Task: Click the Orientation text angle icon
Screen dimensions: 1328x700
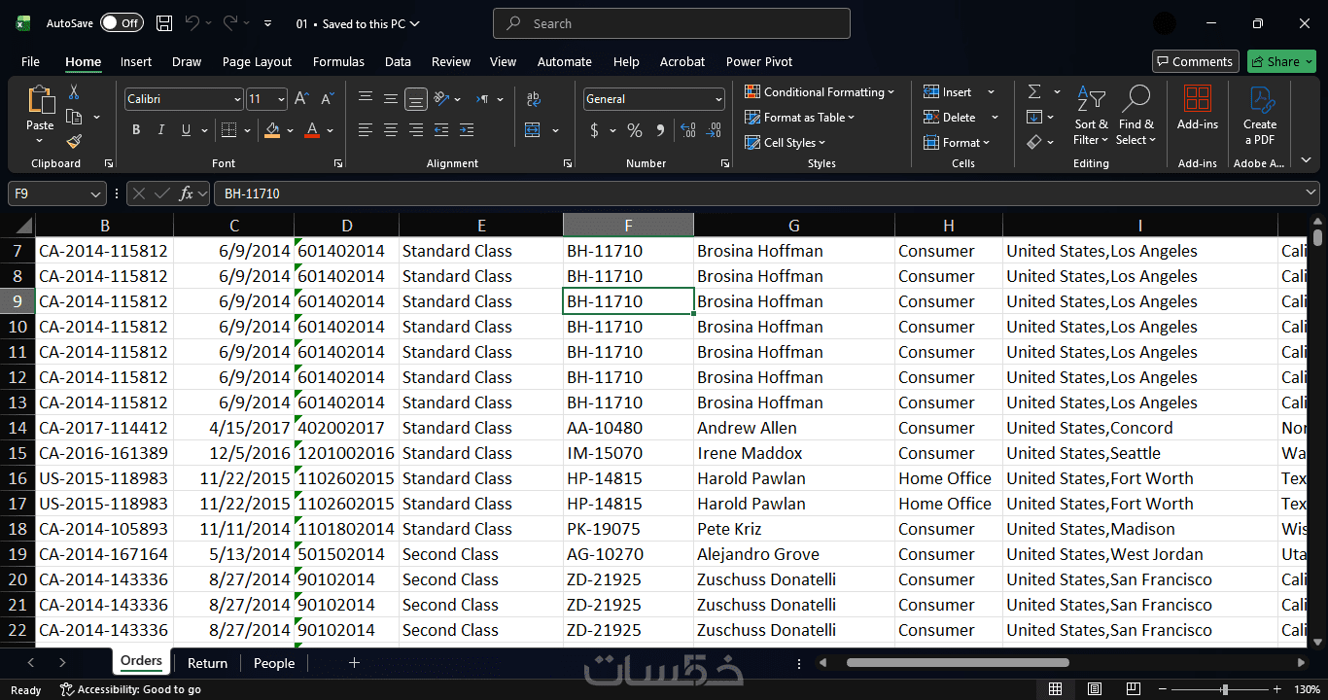Action: pos(441,99)
